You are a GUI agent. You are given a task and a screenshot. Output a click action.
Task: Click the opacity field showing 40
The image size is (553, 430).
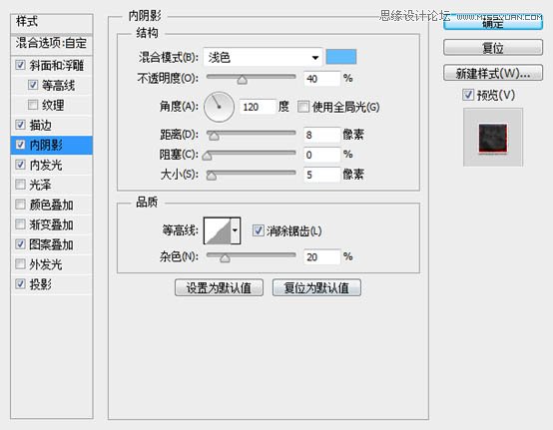[x=322, y=79]
